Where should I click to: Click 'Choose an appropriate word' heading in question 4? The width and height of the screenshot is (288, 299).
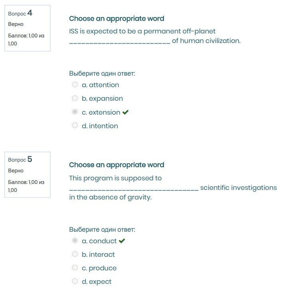click(x=116, y=19)
